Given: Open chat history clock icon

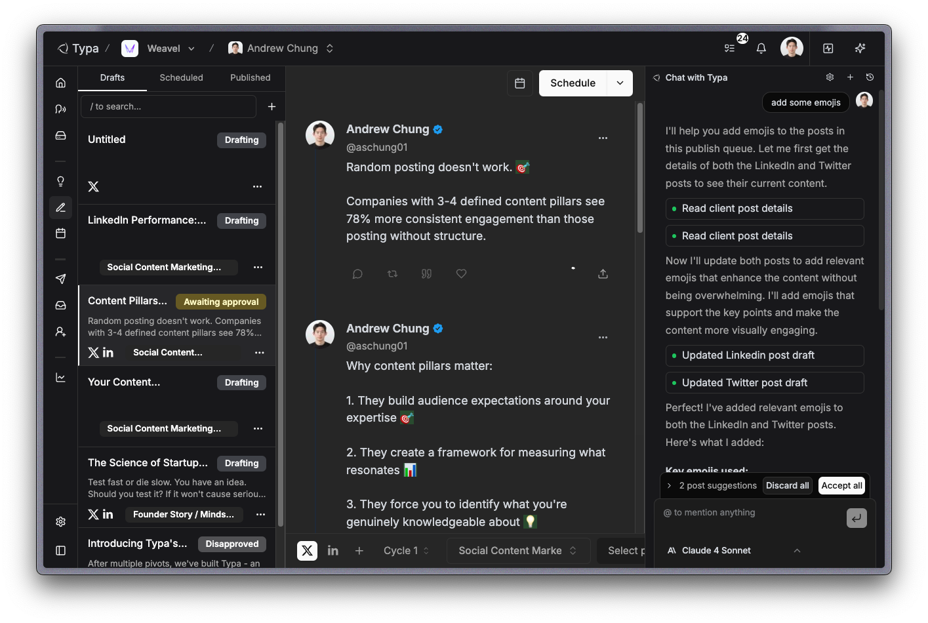Looking at the screenshot, I should click(870, 77).
